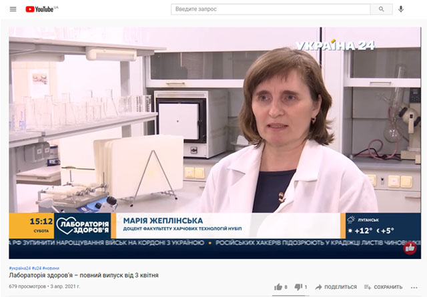Click the video title Лабораторія здоров'я
This screenshot has width=427, height=297.
click(x=83, y=275)
